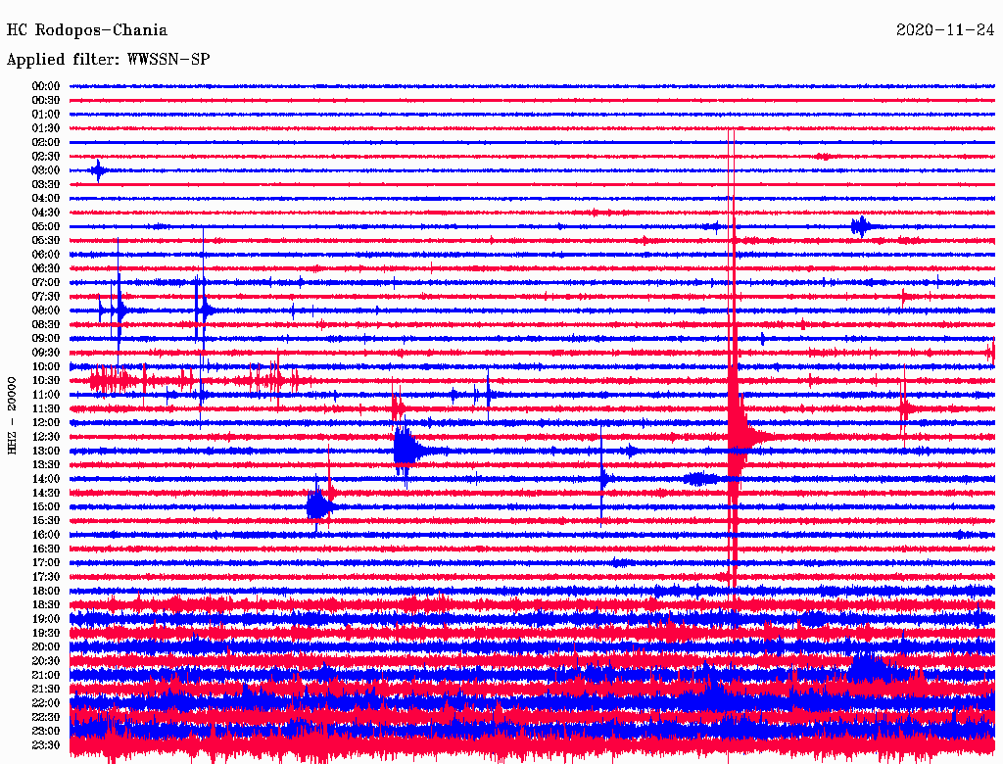Click the 03:00 time label
The height and width of the screenshot is (764, 1003).
[46, 170]
